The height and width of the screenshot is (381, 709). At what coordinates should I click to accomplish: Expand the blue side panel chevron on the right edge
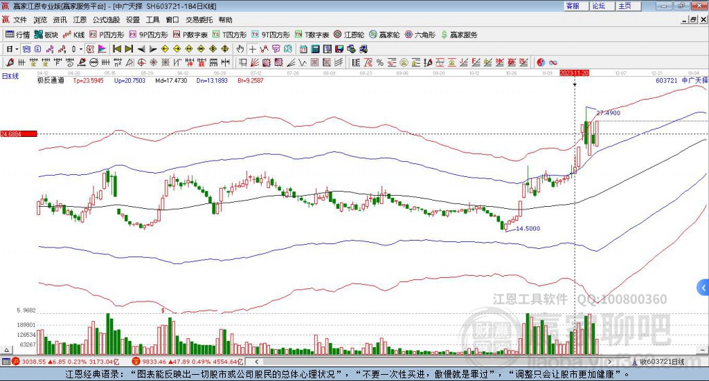click(703, 287)
